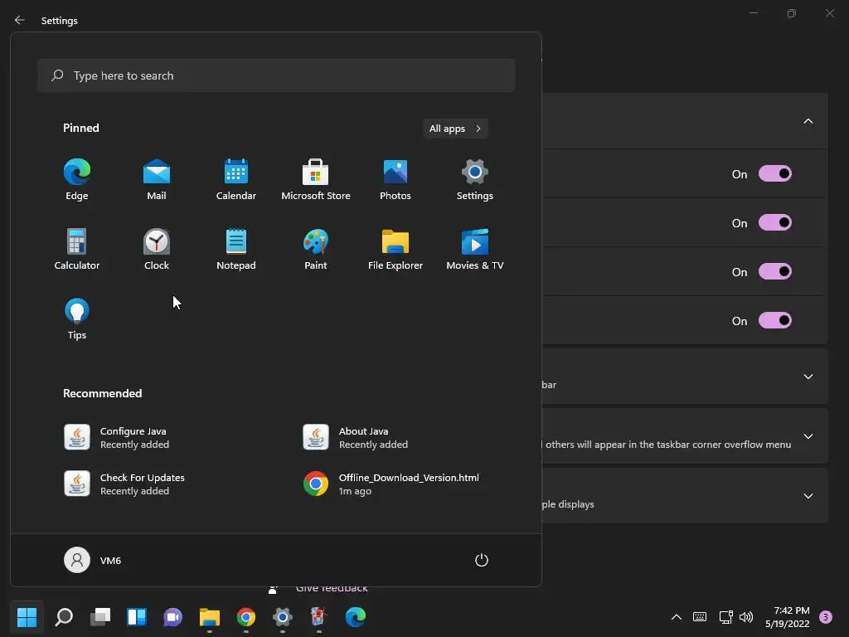849x637 pixels.
Task: Open clock showing 7:42 PM
Action: 788,617
